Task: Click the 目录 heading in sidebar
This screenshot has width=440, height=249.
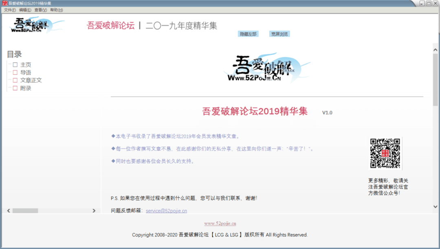Action: (14, 54)
